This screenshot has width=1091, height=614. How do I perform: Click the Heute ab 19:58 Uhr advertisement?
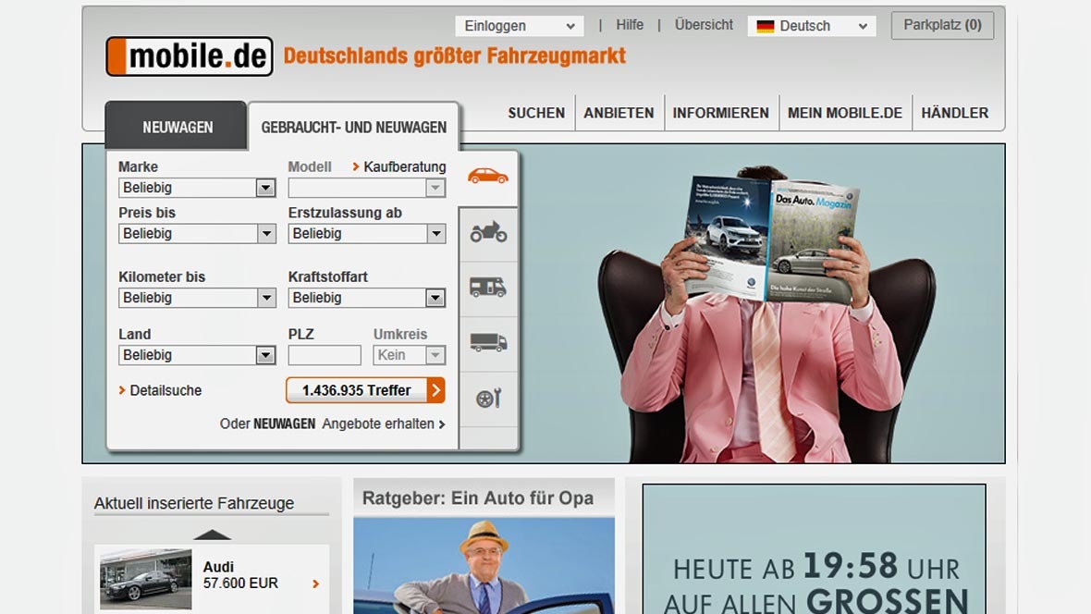click(x=814, y=550)
